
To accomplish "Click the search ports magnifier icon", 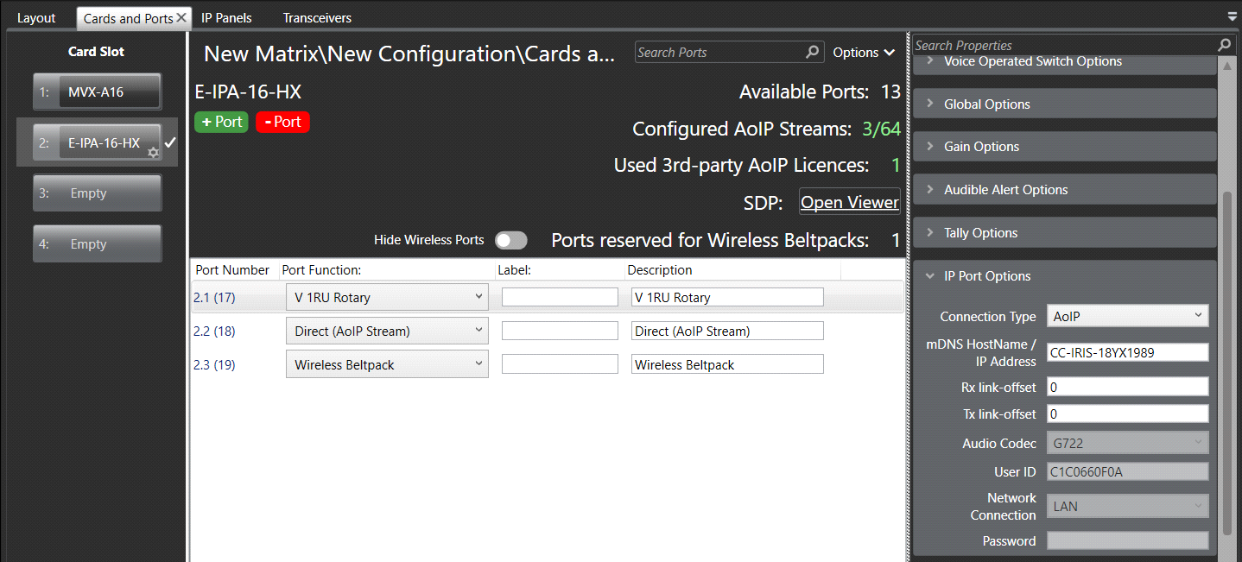I will tap(812, 53).
